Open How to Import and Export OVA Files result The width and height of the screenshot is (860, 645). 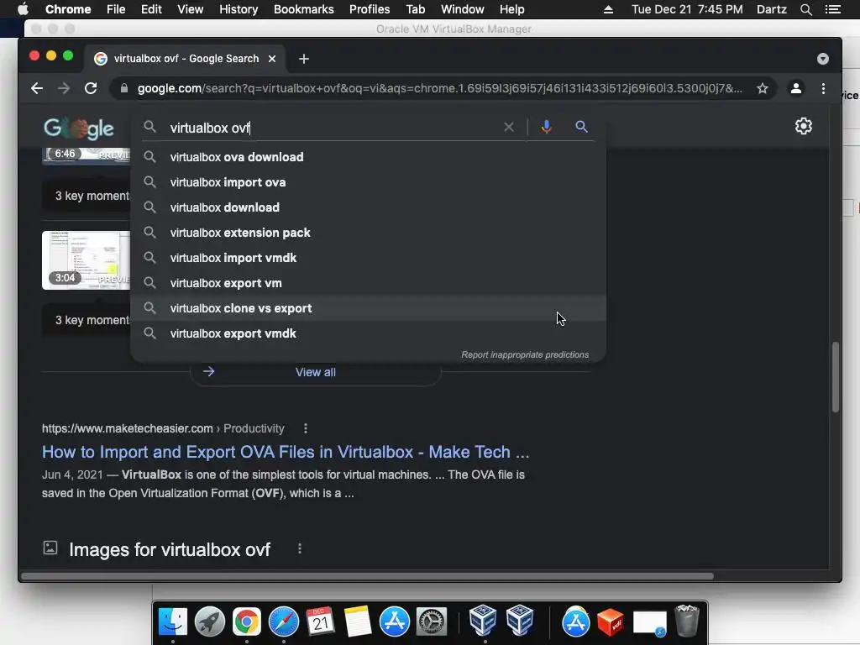(x=286, y=452)
